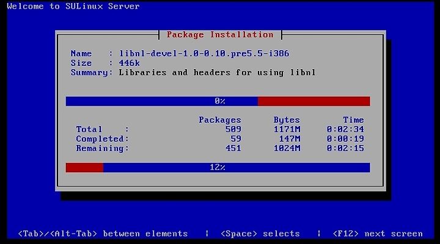
Task: Click total bytes value 1171M
Action: [x=287, y=129]
